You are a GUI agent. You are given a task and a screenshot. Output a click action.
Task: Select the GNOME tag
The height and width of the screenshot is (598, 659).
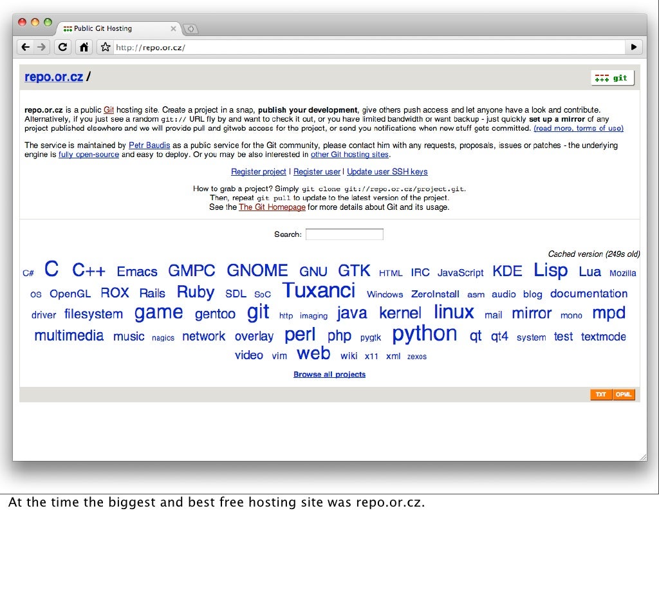pos(257,270)
